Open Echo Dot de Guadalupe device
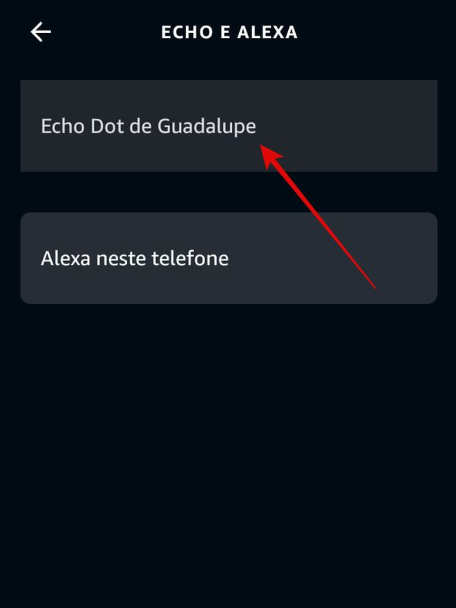This screenshot has height=608, width=456. click(x=229, y=126)
